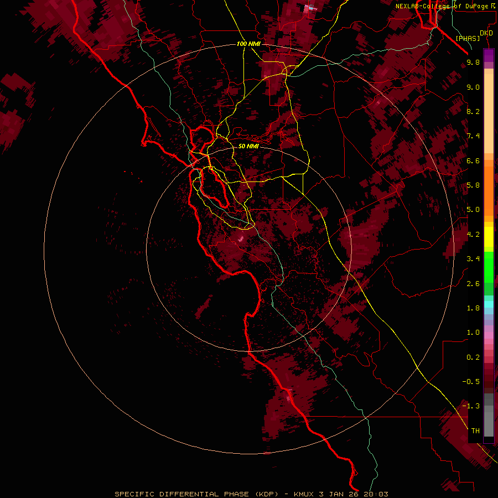Click the 8.2 scale value
The width and height of the screenshot is (498, 498).
[x=473, y=111]
